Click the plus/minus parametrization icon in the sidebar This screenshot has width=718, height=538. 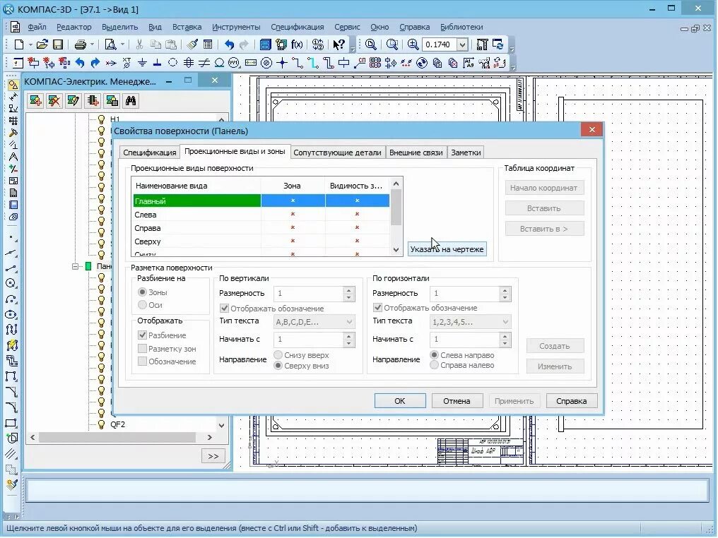click(x=13, y=168)
